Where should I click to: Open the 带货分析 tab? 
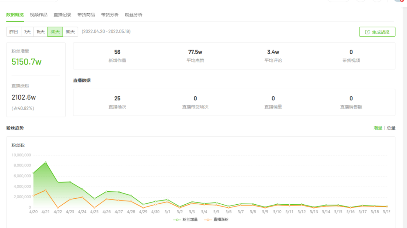[110, 15]
